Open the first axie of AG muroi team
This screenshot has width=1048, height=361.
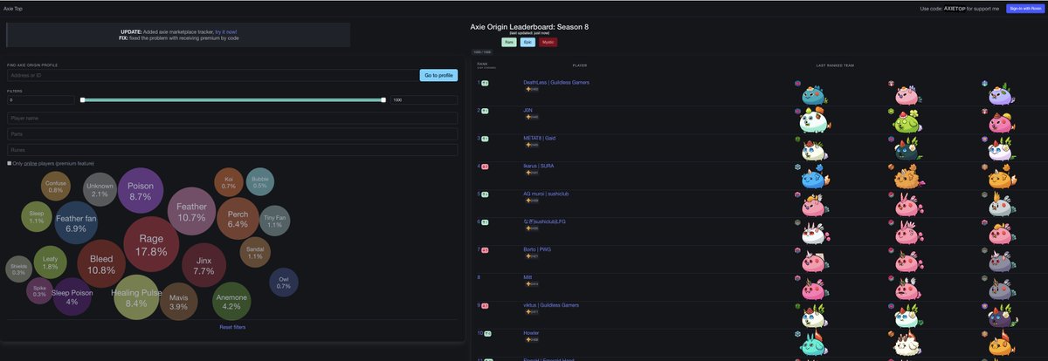pyautogui.click(x=813, y=205)
